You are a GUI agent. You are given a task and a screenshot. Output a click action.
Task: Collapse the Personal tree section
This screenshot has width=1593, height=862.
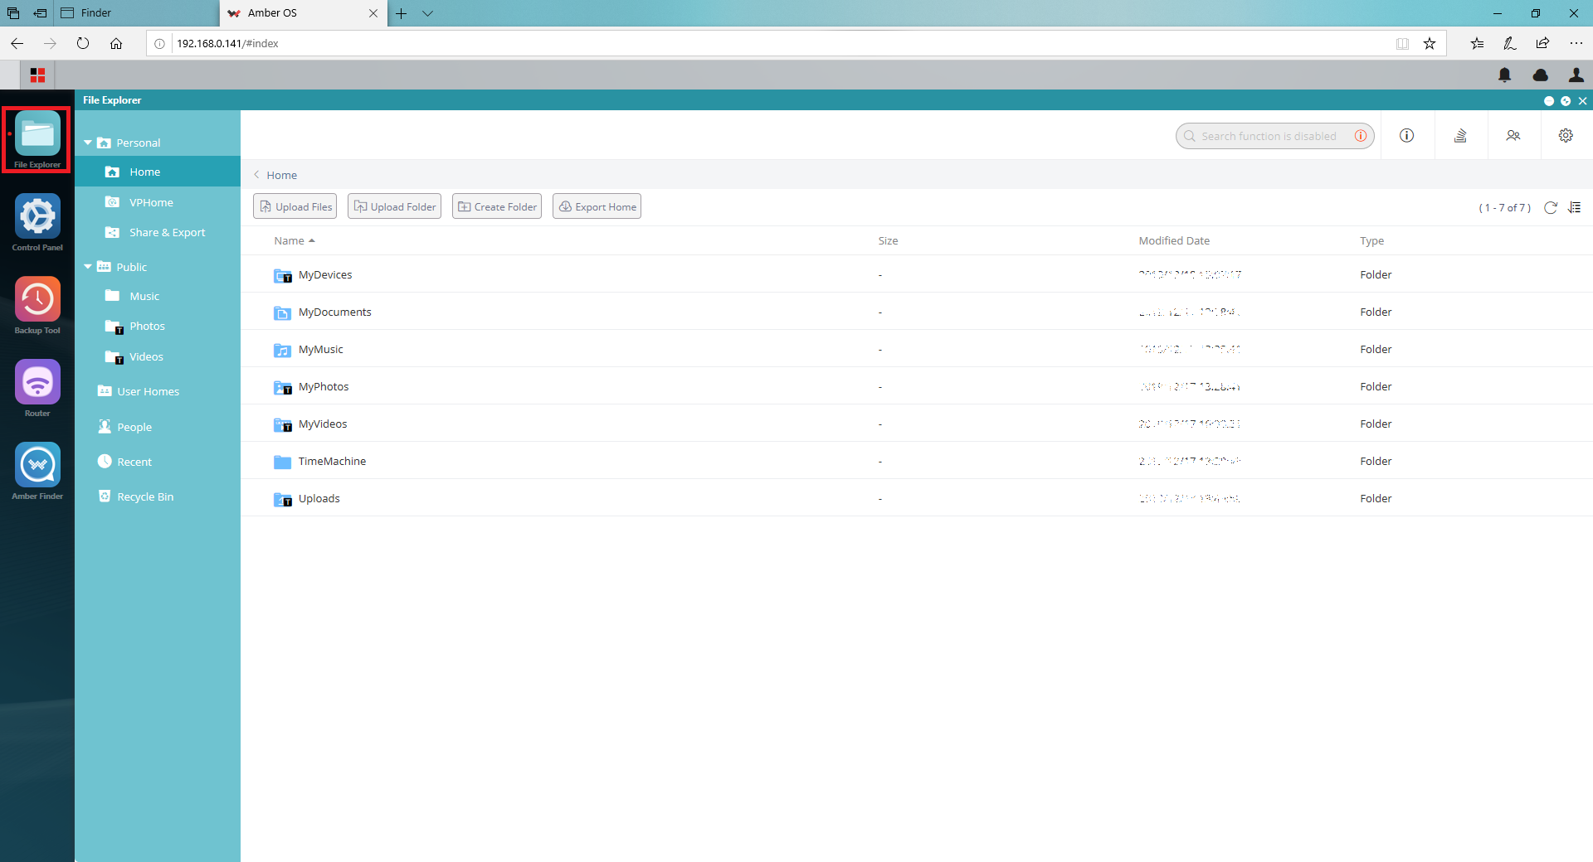pyautogui.click(x=88, y=143)
